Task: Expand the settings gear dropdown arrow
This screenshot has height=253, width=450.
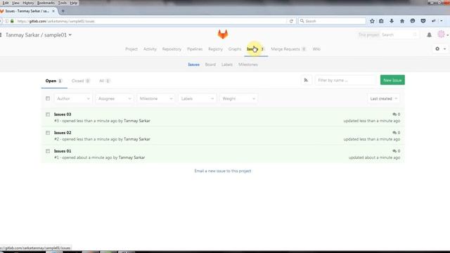Action: click(x=444, y=49)
